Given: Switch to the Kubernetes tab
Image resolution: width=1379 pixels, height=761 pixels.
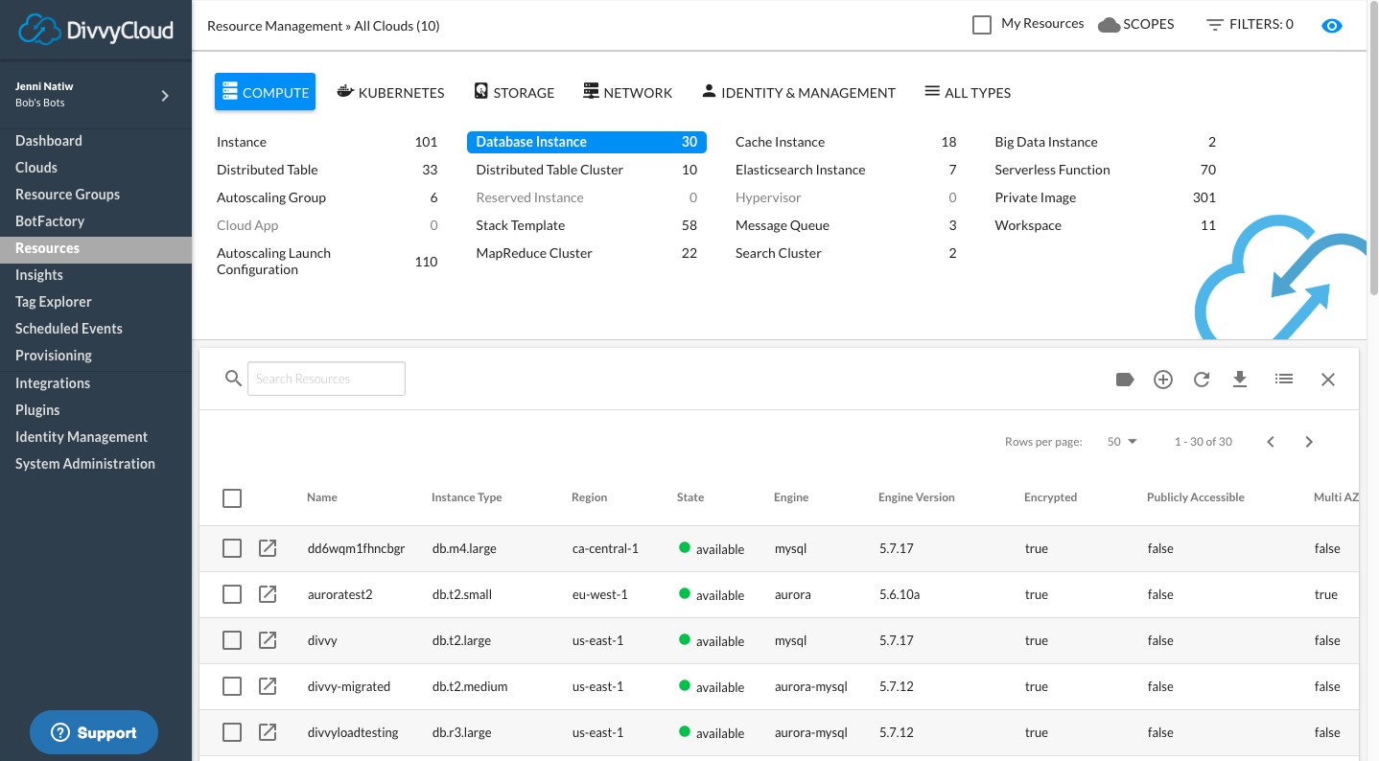Looking at the screenshot, I should tap(390, 93).
